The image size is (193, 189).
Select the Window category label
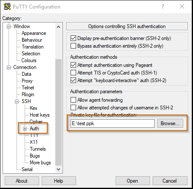click(22, 26)
